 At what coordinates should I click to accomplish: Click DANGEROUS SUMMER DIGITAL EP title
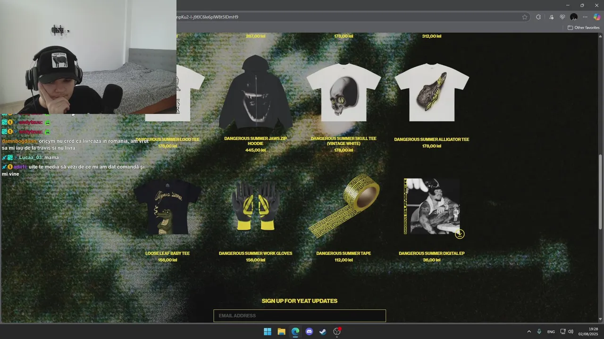coord(432,253)
